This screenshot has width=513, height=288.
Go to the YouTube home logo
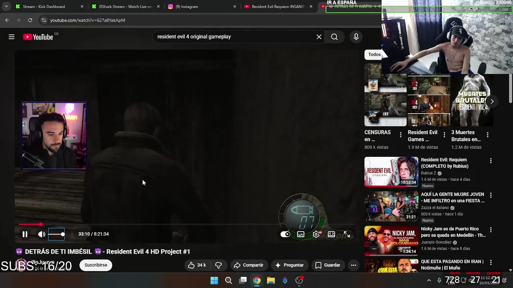click(38, 37)
